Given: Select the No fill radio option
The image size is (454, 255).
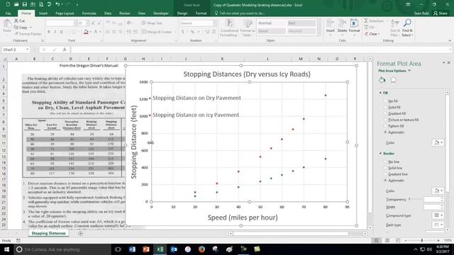Looking at the screenshot, I should 385,101.
